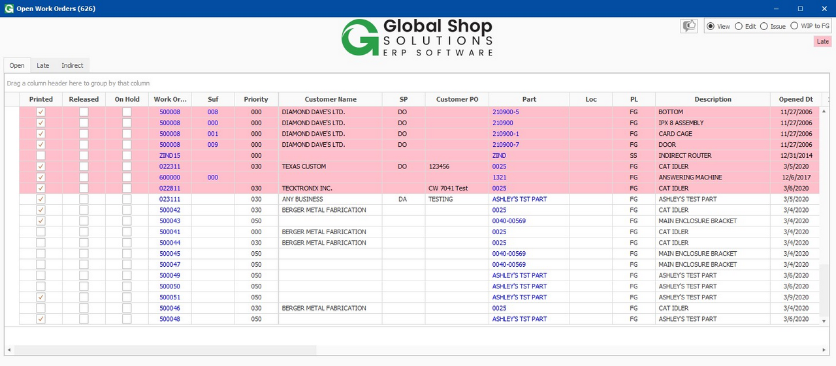Screen dimensions: 836x366
Task: Sort by the Priority column header
Action: tap(256, 99)
